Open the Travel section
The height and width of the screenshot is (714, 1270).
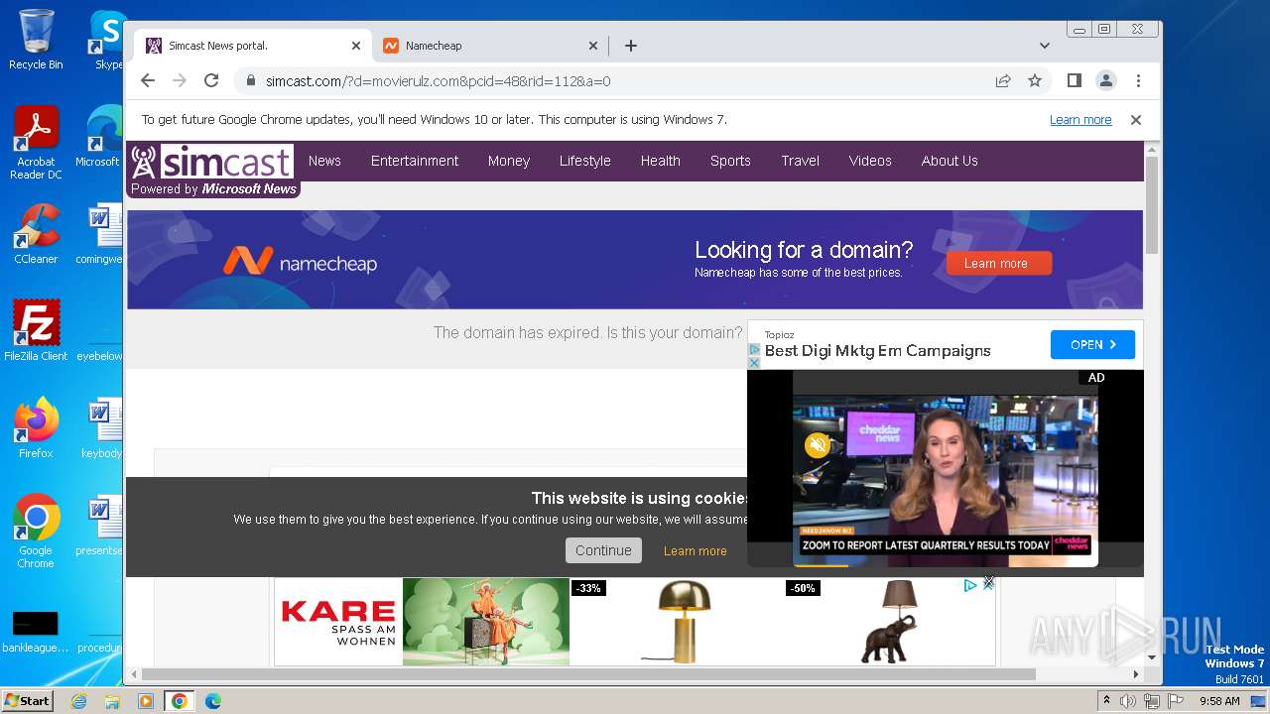(x=800, y=161)
